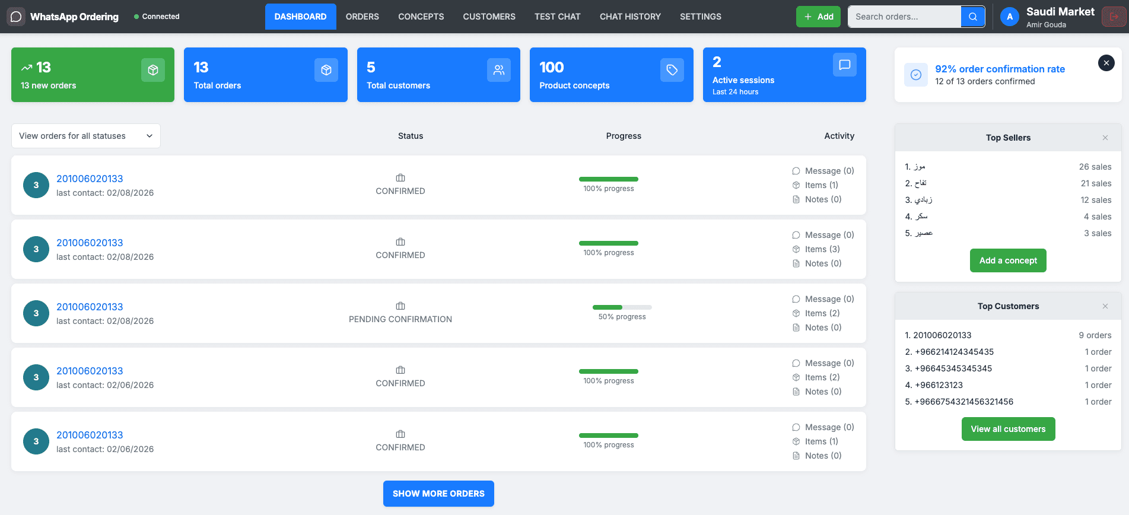The width and height of the screenshot is (1129, 515).
Task: Click the green Add button
Action: (818, 17)
